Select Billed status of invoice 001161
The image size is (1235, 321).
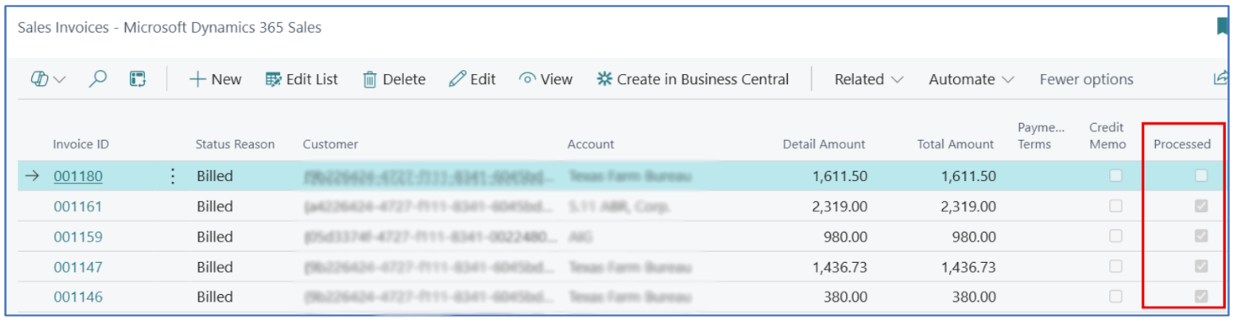(x=215, y=206)
